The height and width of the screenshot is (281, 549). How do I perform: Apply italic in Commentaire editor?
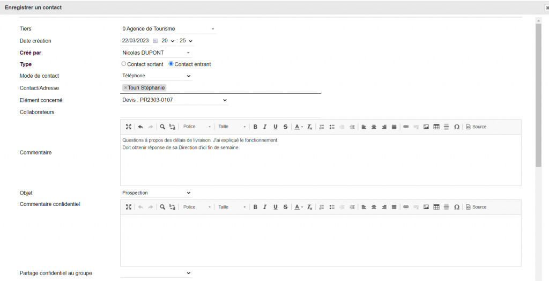[265, 127]
